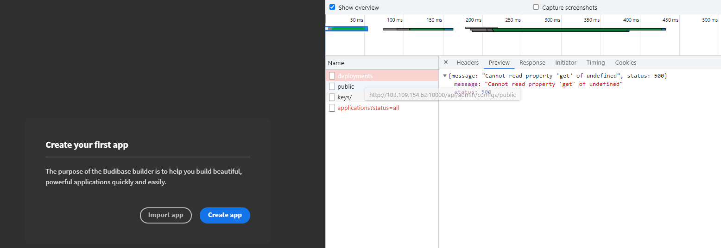Image resolution: width=721 pixels, height=248 pixels.
Task: Click the keys/ row file icon
Action: [x=332, y=97]
